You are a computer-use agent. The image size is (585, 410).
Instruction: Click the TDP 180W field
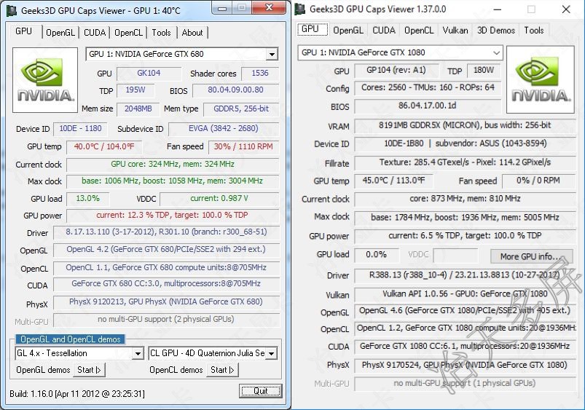pyautogui.click(x=484, y=71)
